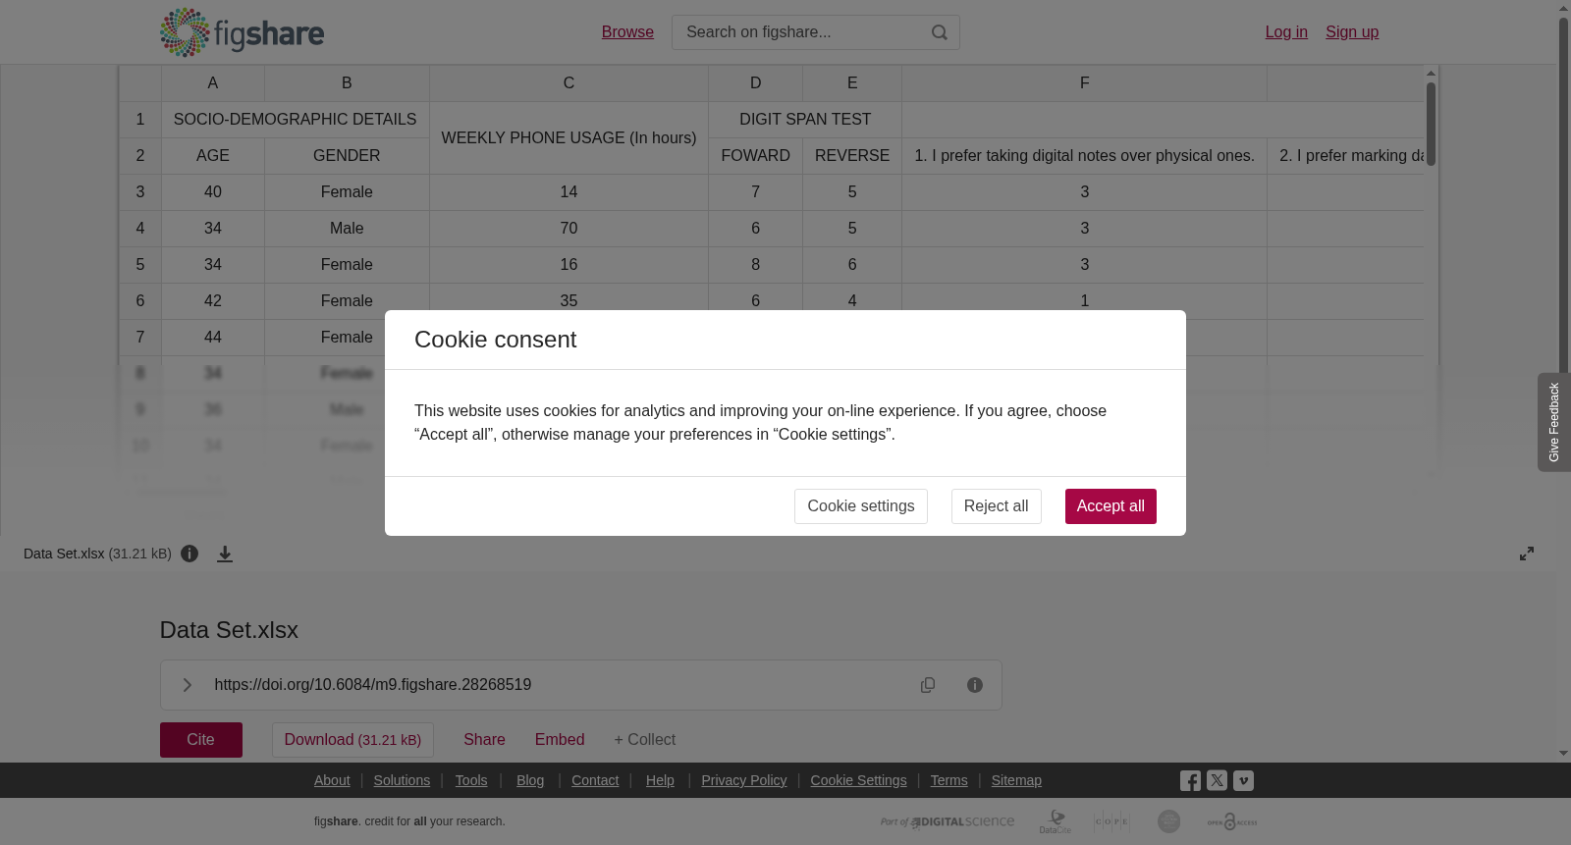Open About footer link
The image size is (1571, 845).
(332, 780)
